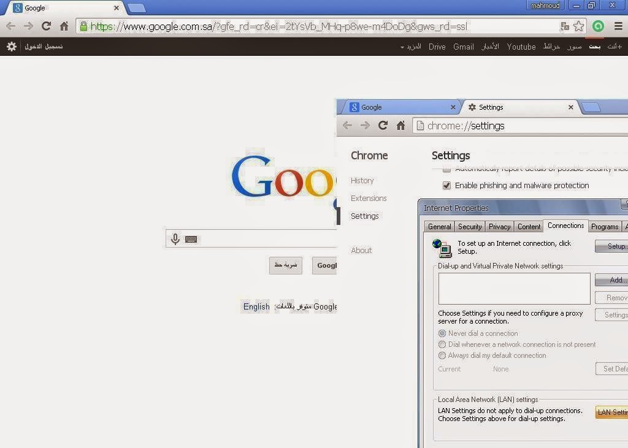Open صور (Images) link in Google bar
The image size is (628, 448).
574,47
